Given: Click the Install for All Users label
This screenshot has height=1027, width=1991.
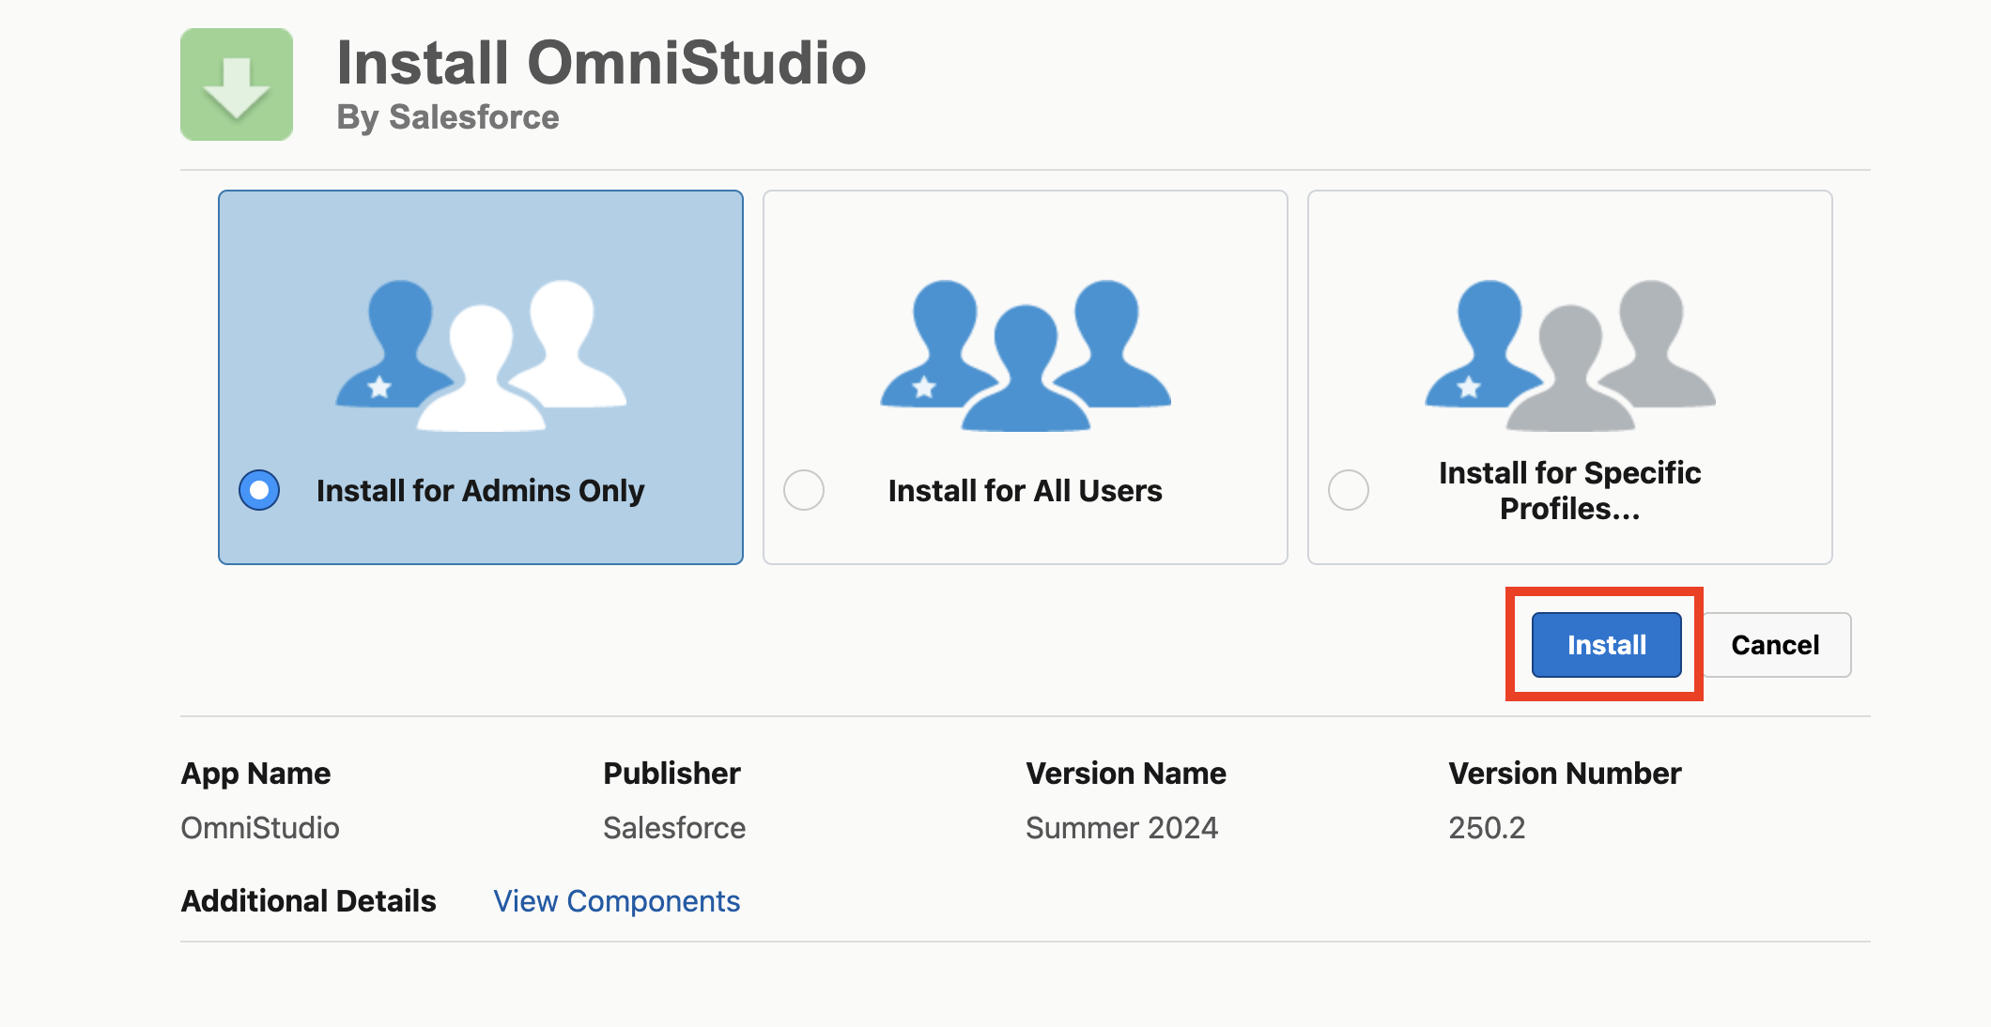Looking at the screenshot, I should click(1026, 490).
